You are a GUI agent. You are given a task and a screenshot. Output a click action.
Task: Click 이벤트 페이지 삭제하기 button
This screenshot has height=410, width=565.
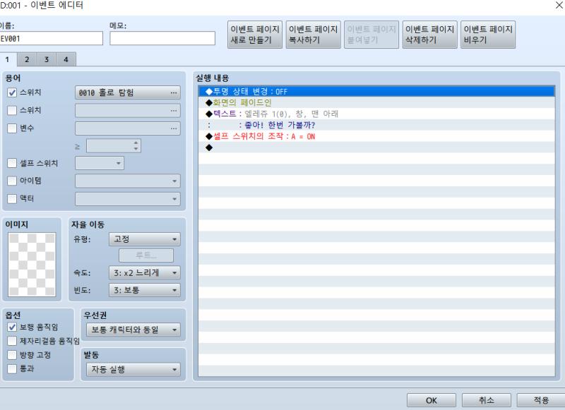pyautogui.click(x=429, y=35)
